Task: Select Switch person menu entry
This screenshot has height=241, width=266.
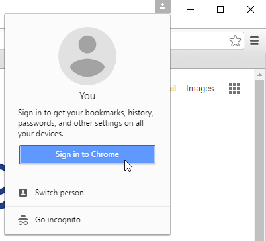Action: (x=87, y=193)
